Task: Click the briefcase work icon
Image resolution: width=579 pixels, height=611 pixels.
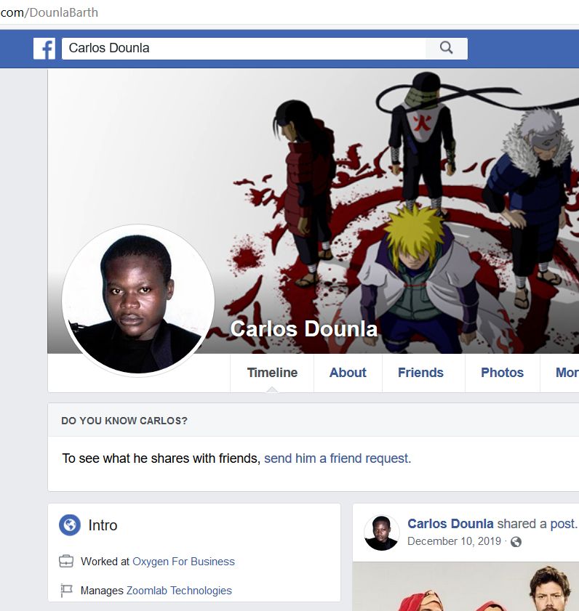Action: point(66,562)
